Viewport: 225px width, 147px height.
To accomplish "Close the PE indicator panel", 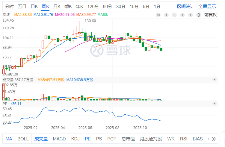I will (x=214, y=103).
